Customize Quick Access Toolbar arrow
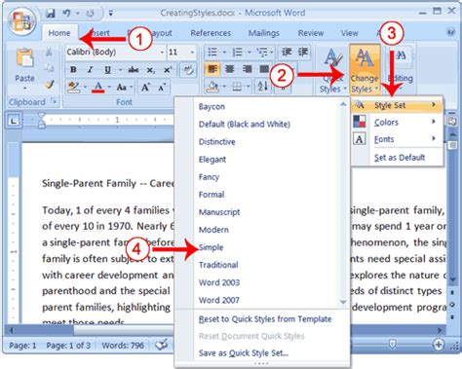 coord(111,14)
